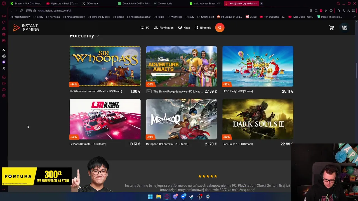
Task: Open the iphone bookmark folder
Action: tap(118, 17)
